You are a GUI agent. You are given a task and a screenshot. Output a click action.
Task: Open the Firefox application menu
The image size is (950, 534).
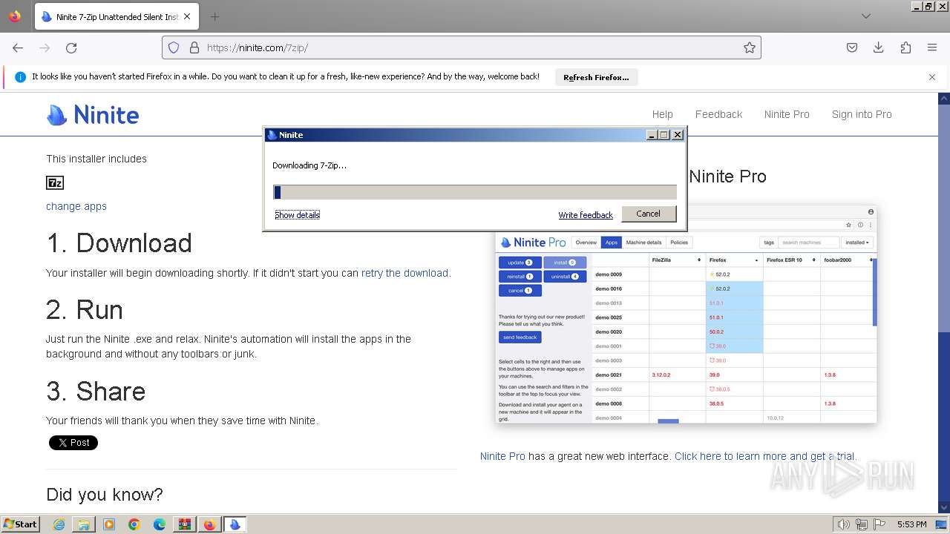pos(932,47)
